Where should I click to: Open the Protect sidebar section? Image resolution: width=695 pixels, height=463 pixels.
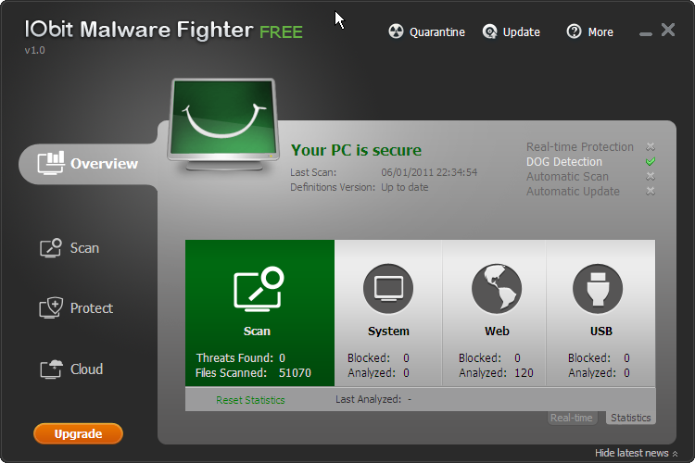point(76,308)
